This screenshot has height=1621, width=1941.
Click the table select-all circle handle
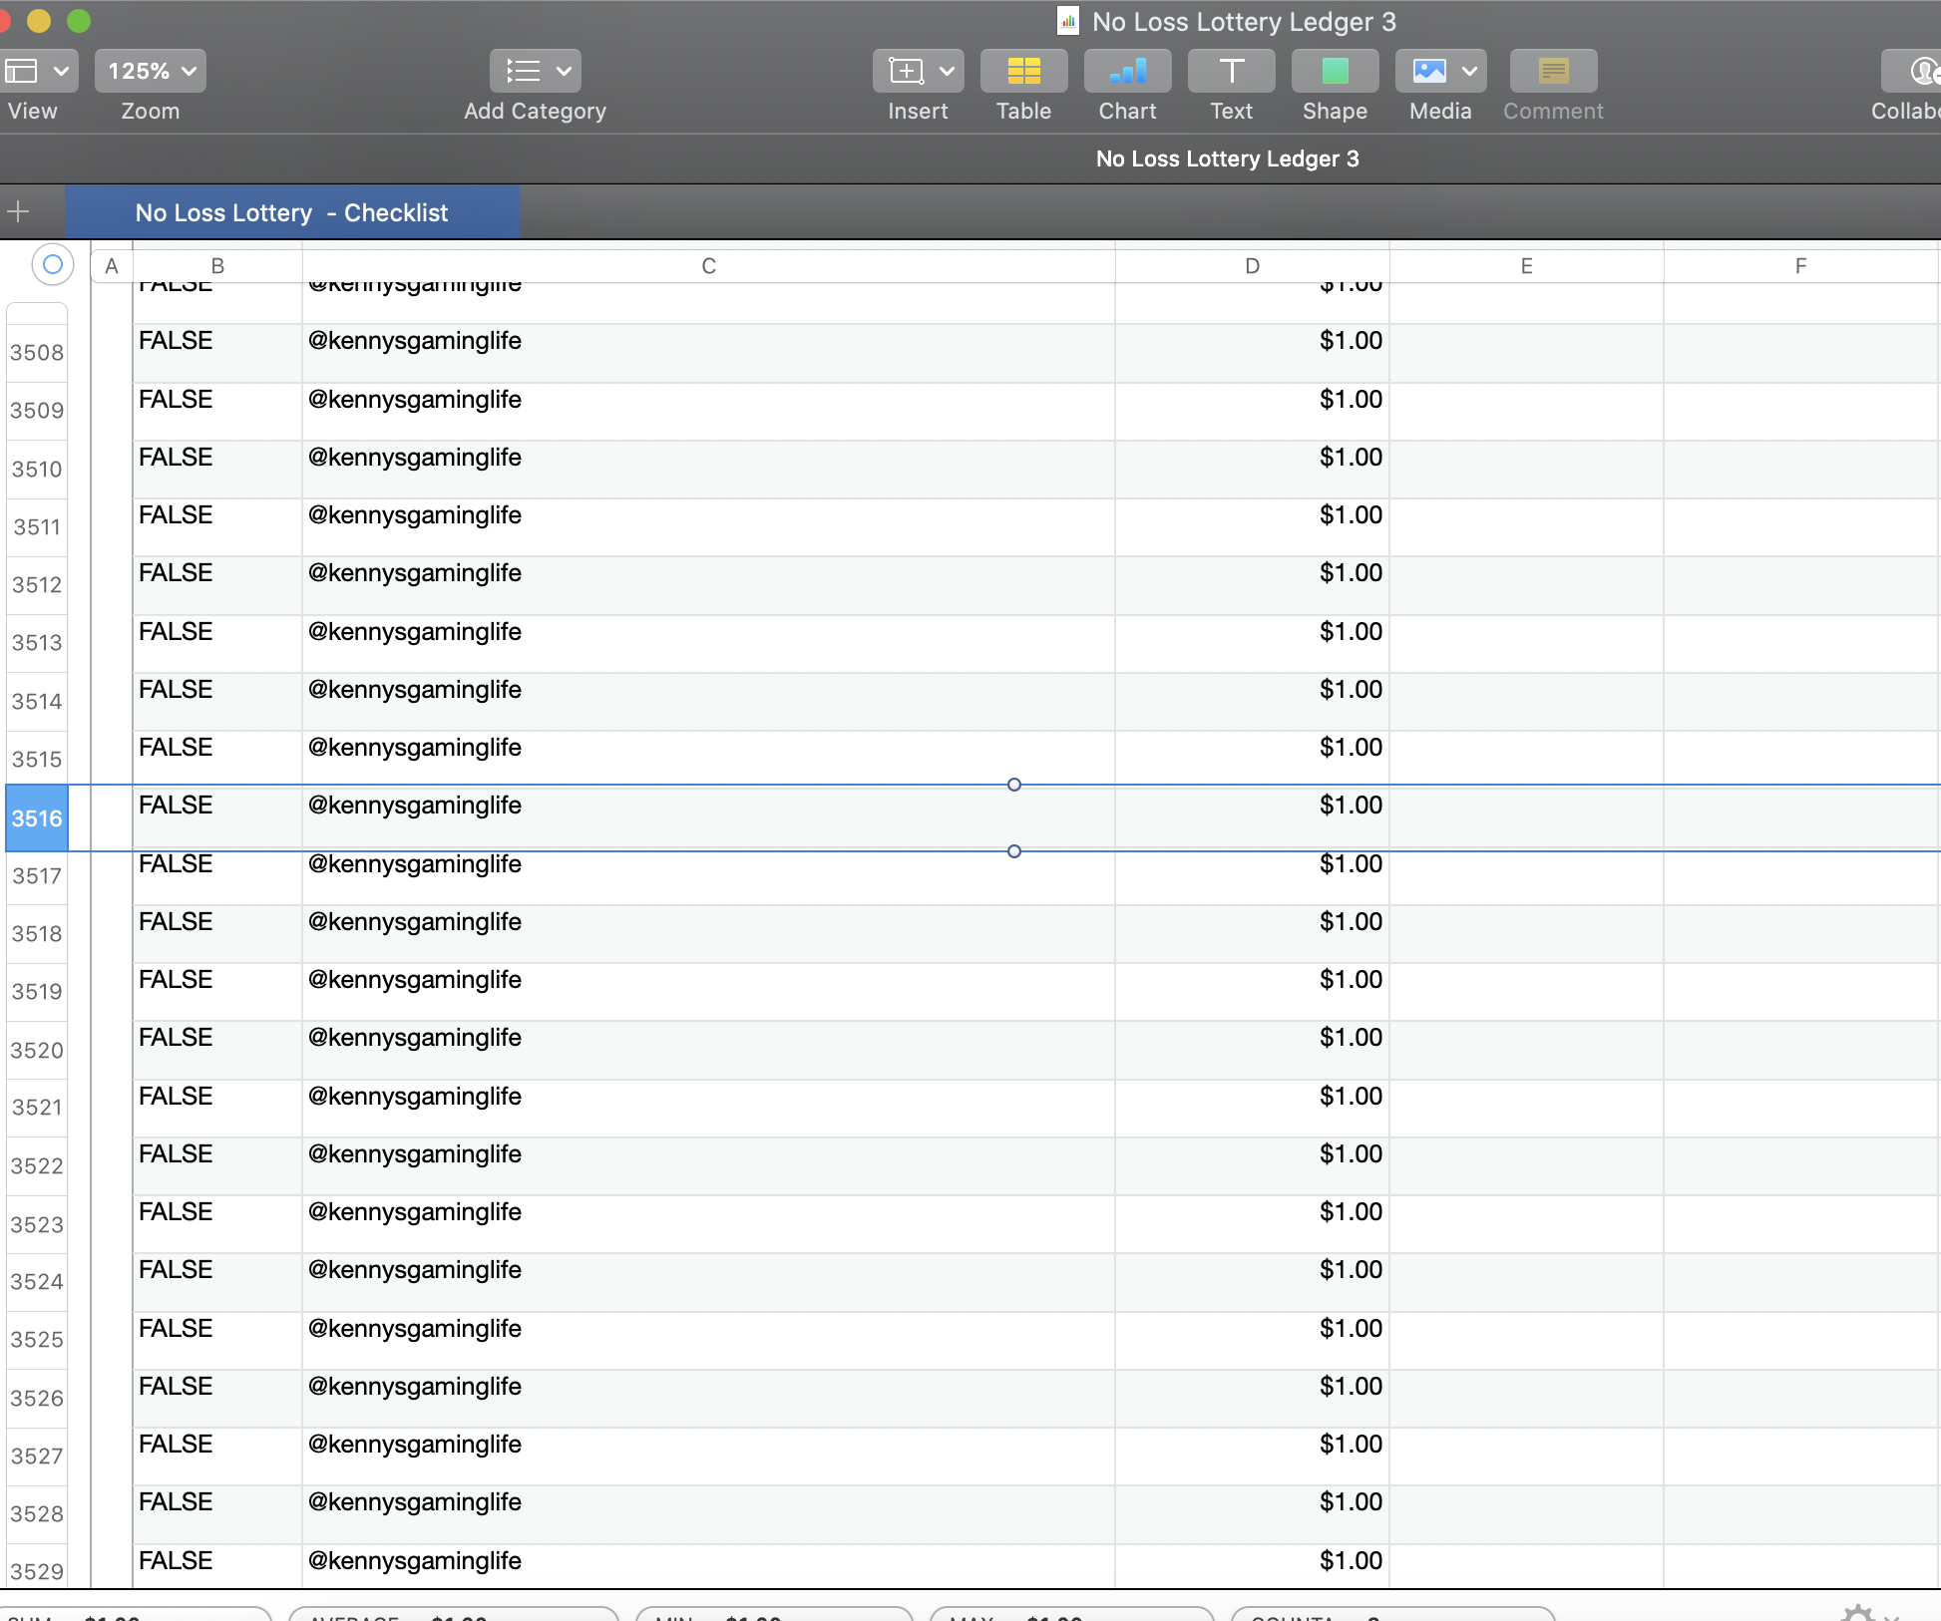pyautogui.click(x=53, y=264)
